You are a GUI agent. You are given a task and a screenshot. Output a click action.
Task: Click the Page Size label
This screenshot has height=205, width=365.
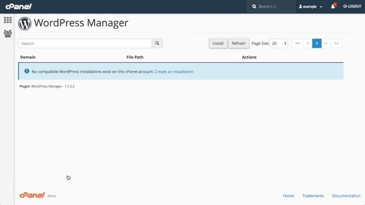260,43
